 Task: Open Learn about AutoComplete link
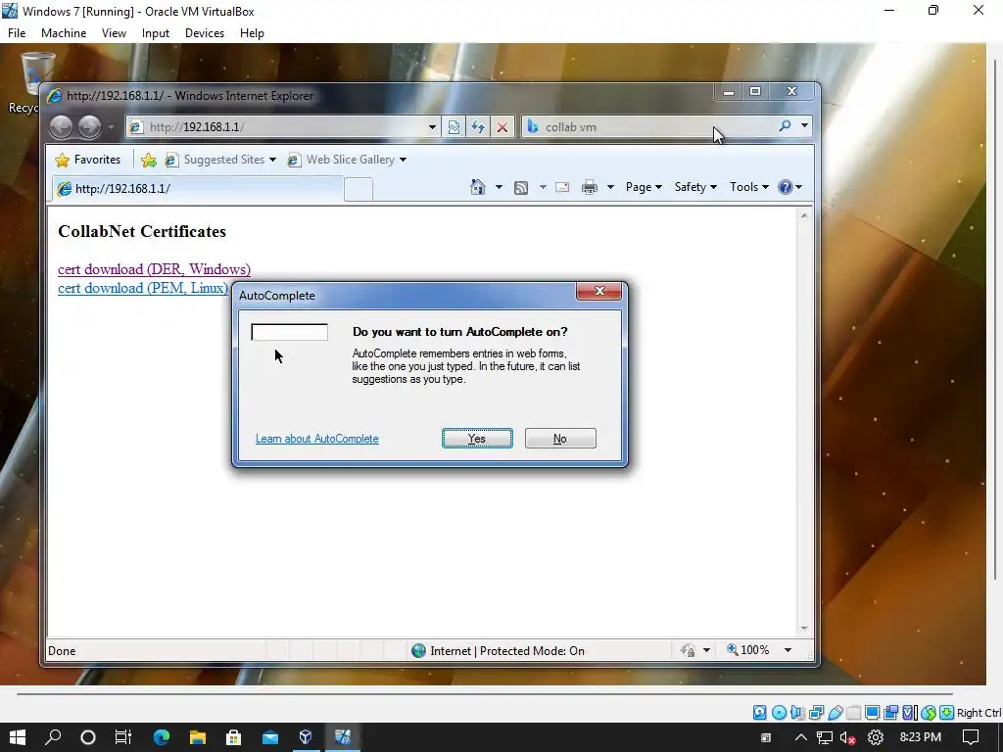coord(316,439)
